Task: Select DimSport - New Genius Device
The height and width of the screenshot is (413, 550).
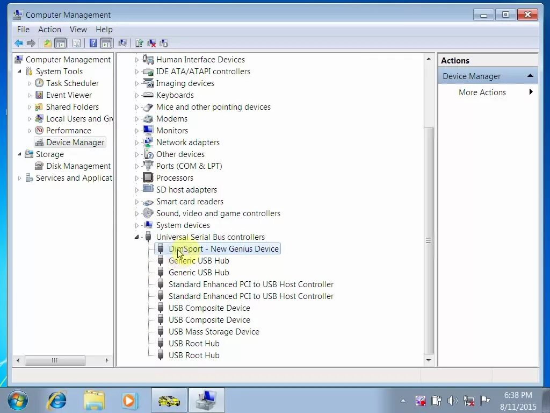Action: coord(223,248)
